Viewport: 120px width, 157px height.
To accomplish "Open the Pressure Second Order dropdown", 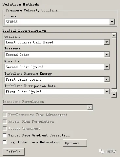I will [107, 55].
